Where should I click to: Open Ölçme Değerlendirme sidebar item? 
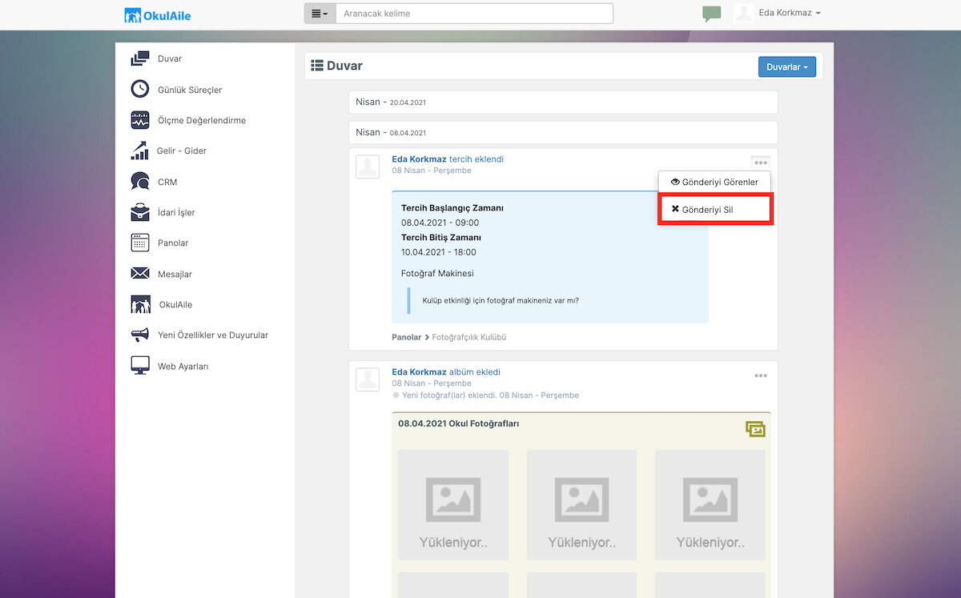pos(202,120)
